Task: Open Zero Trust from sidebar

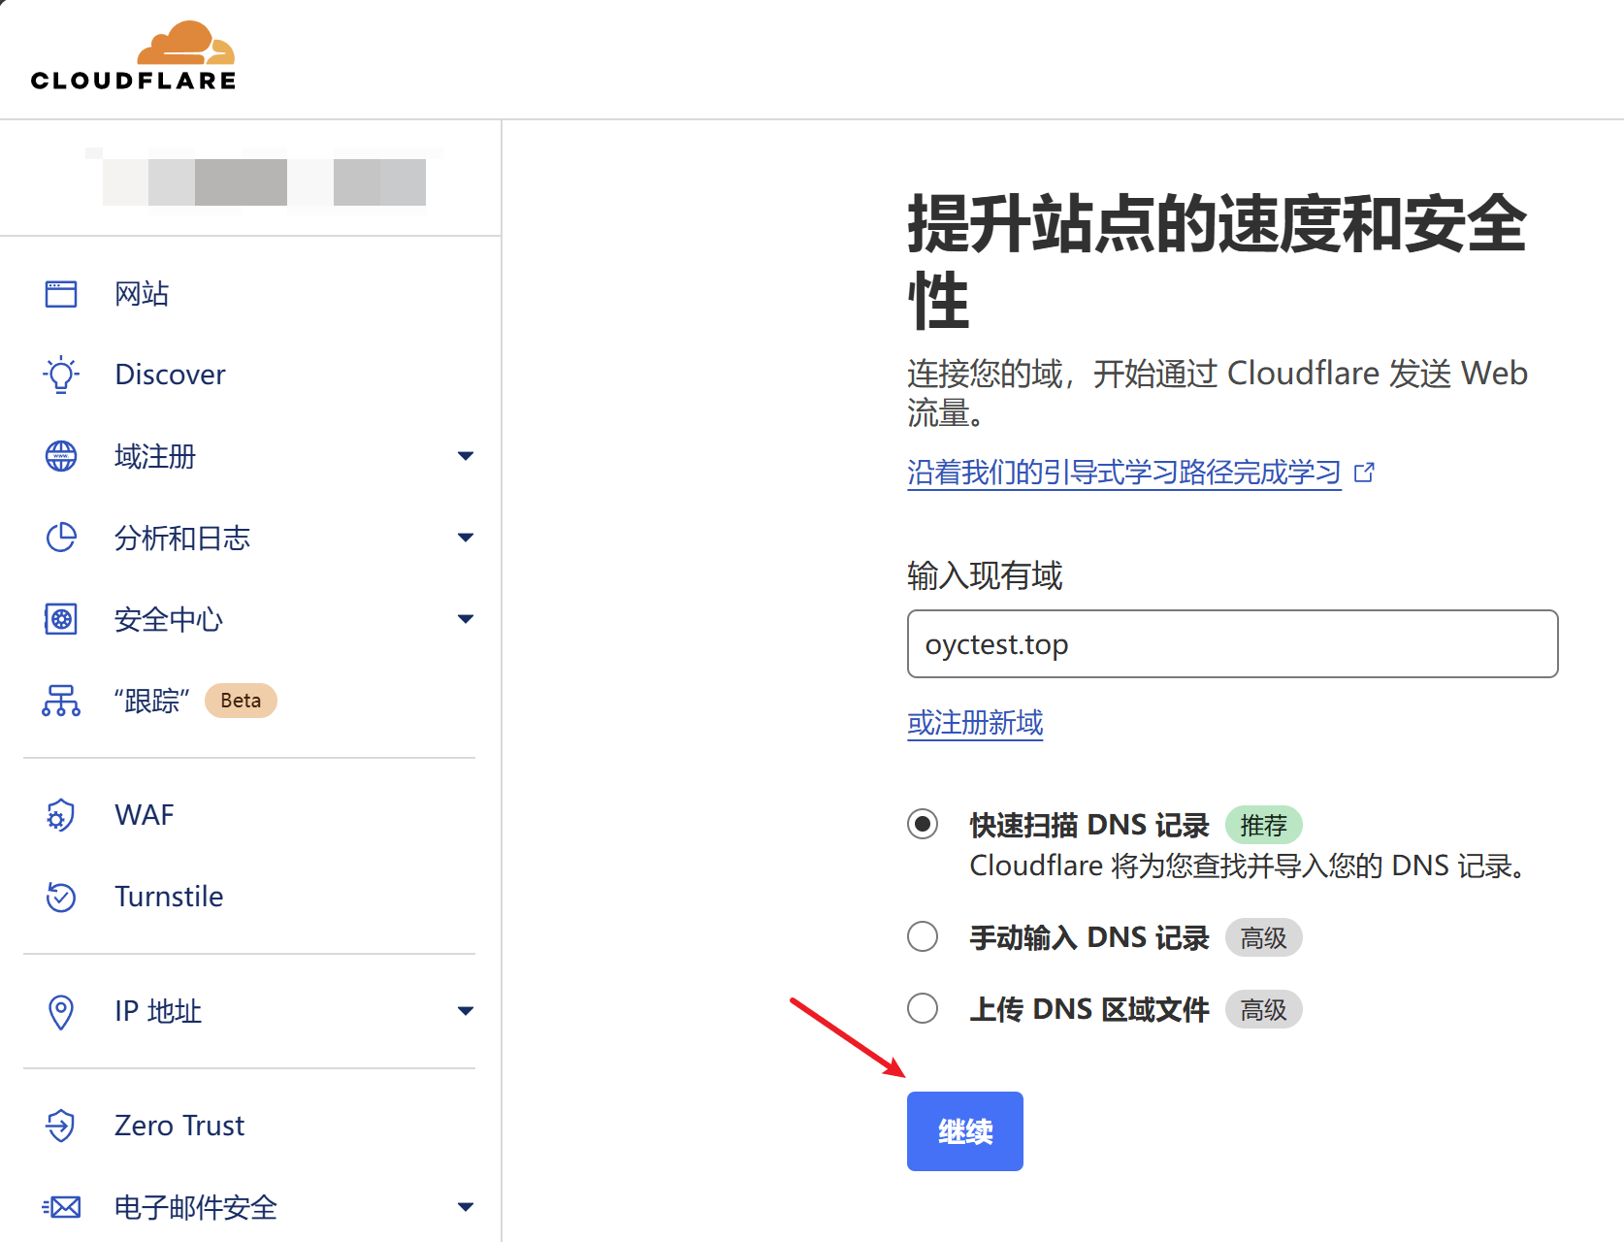Action: tap(179, 1126)
